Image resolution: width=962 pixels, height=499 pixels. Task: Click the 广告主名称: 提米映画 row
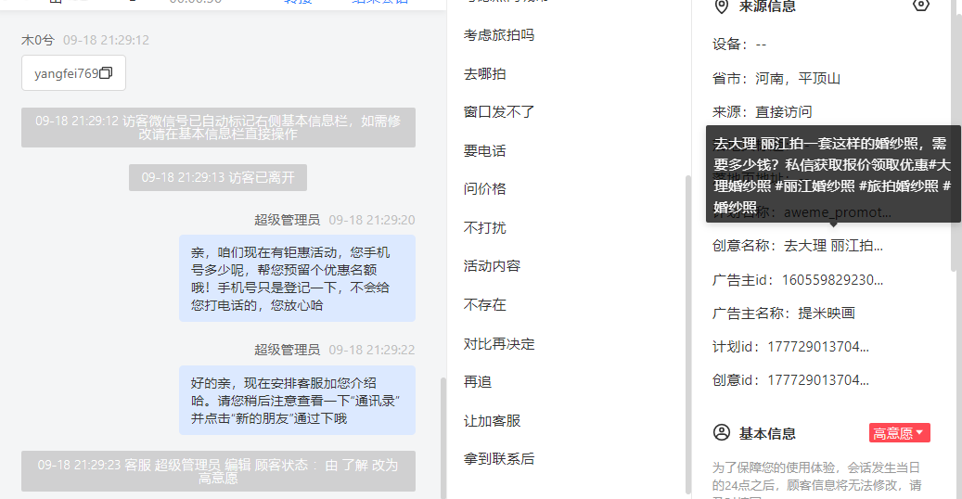784,313
